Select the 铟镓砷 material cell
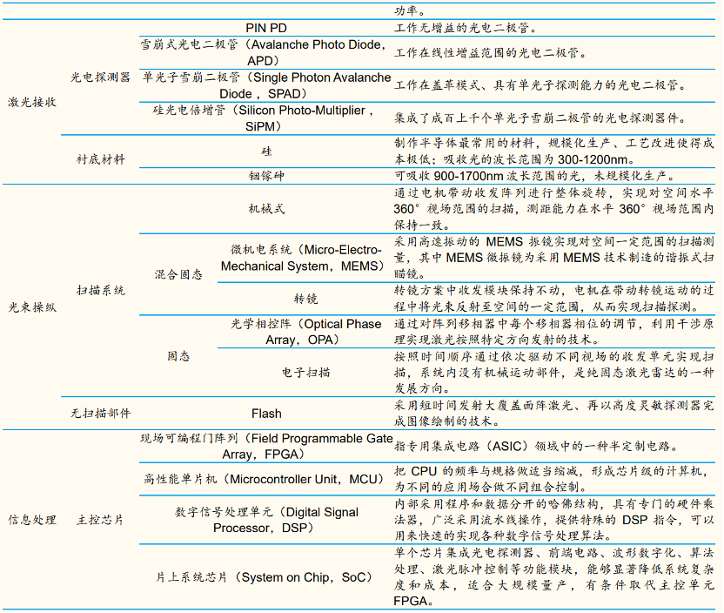This screenshot has height=613, width=724. coord(266,175)
